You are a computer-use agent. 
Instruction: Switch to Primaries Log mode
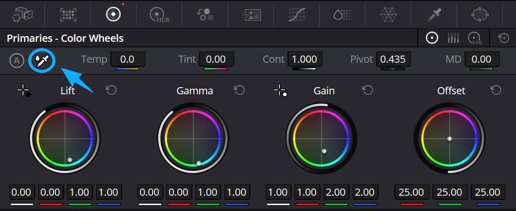click(x=474, y=38)
